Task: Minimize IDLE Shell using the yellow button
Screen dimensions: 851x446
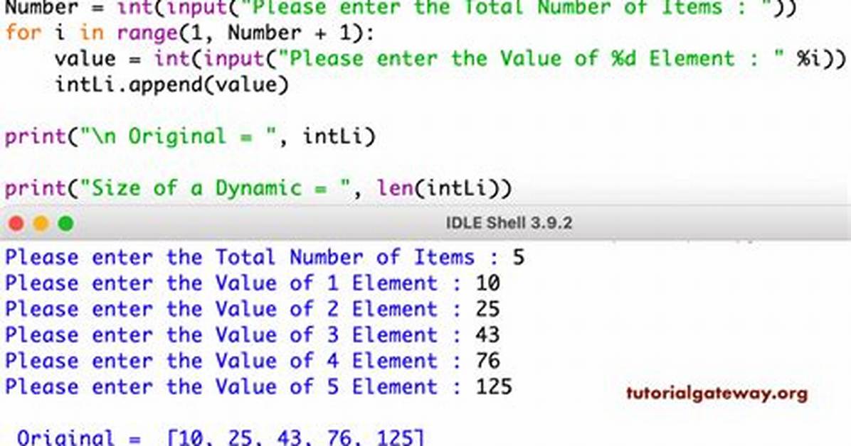Action: point(41,223)
